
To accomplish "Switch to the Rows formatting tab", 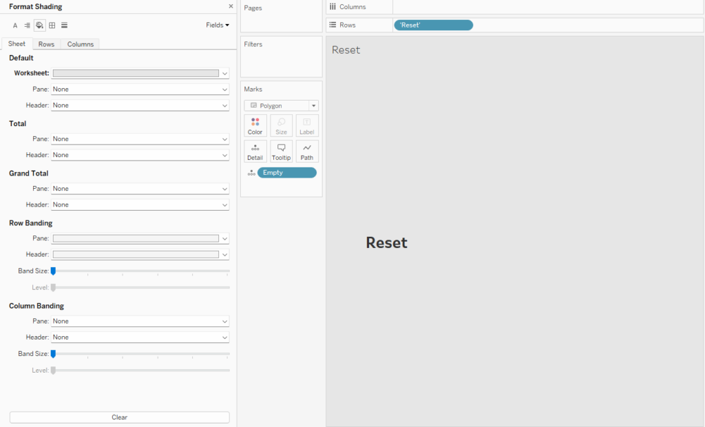I will click(x=45, y=43).
